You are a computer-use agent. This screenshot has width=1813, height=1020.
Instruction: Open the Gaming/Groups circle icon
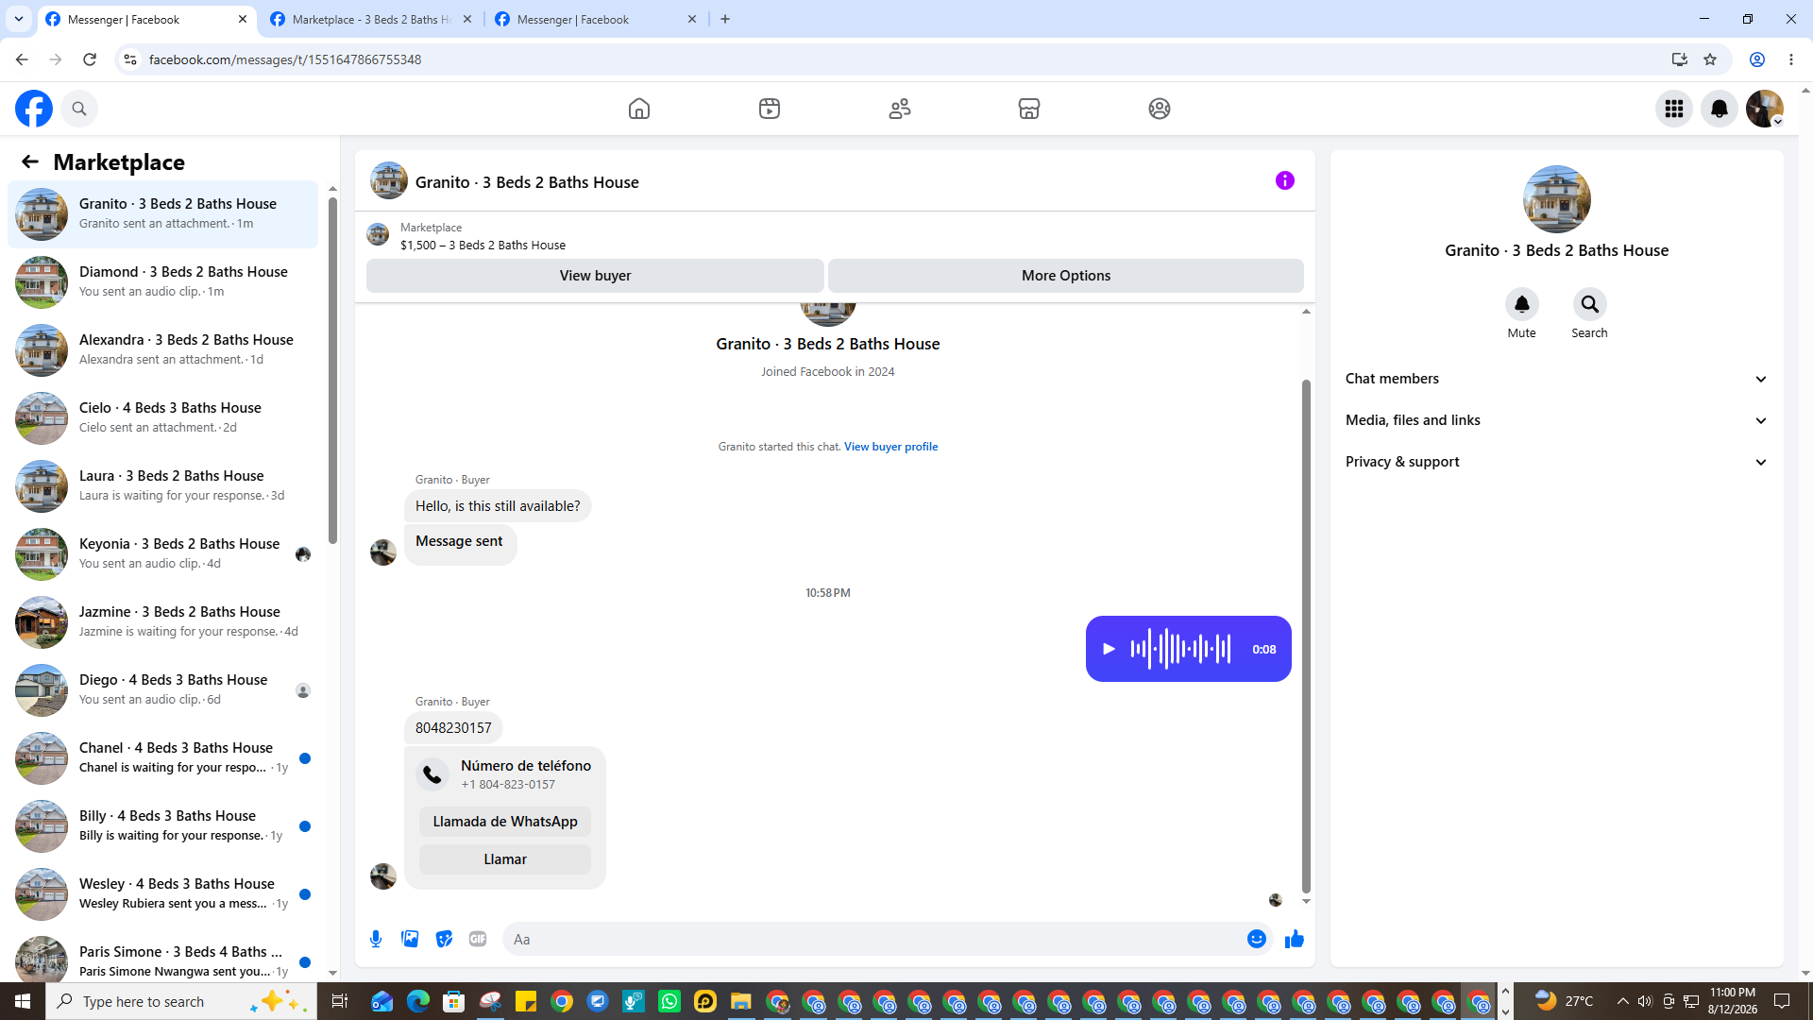1160,109
